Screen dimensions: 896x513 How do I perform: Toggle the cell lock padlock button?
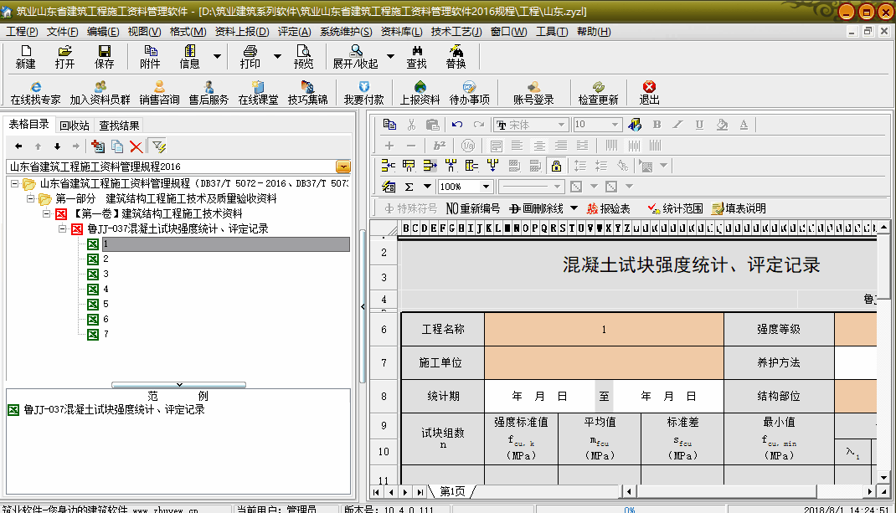click(x=556, y=166)
